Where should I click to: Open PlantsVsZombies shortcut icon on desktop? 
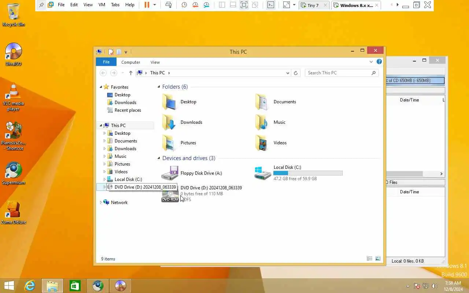(x=14, y=136)
